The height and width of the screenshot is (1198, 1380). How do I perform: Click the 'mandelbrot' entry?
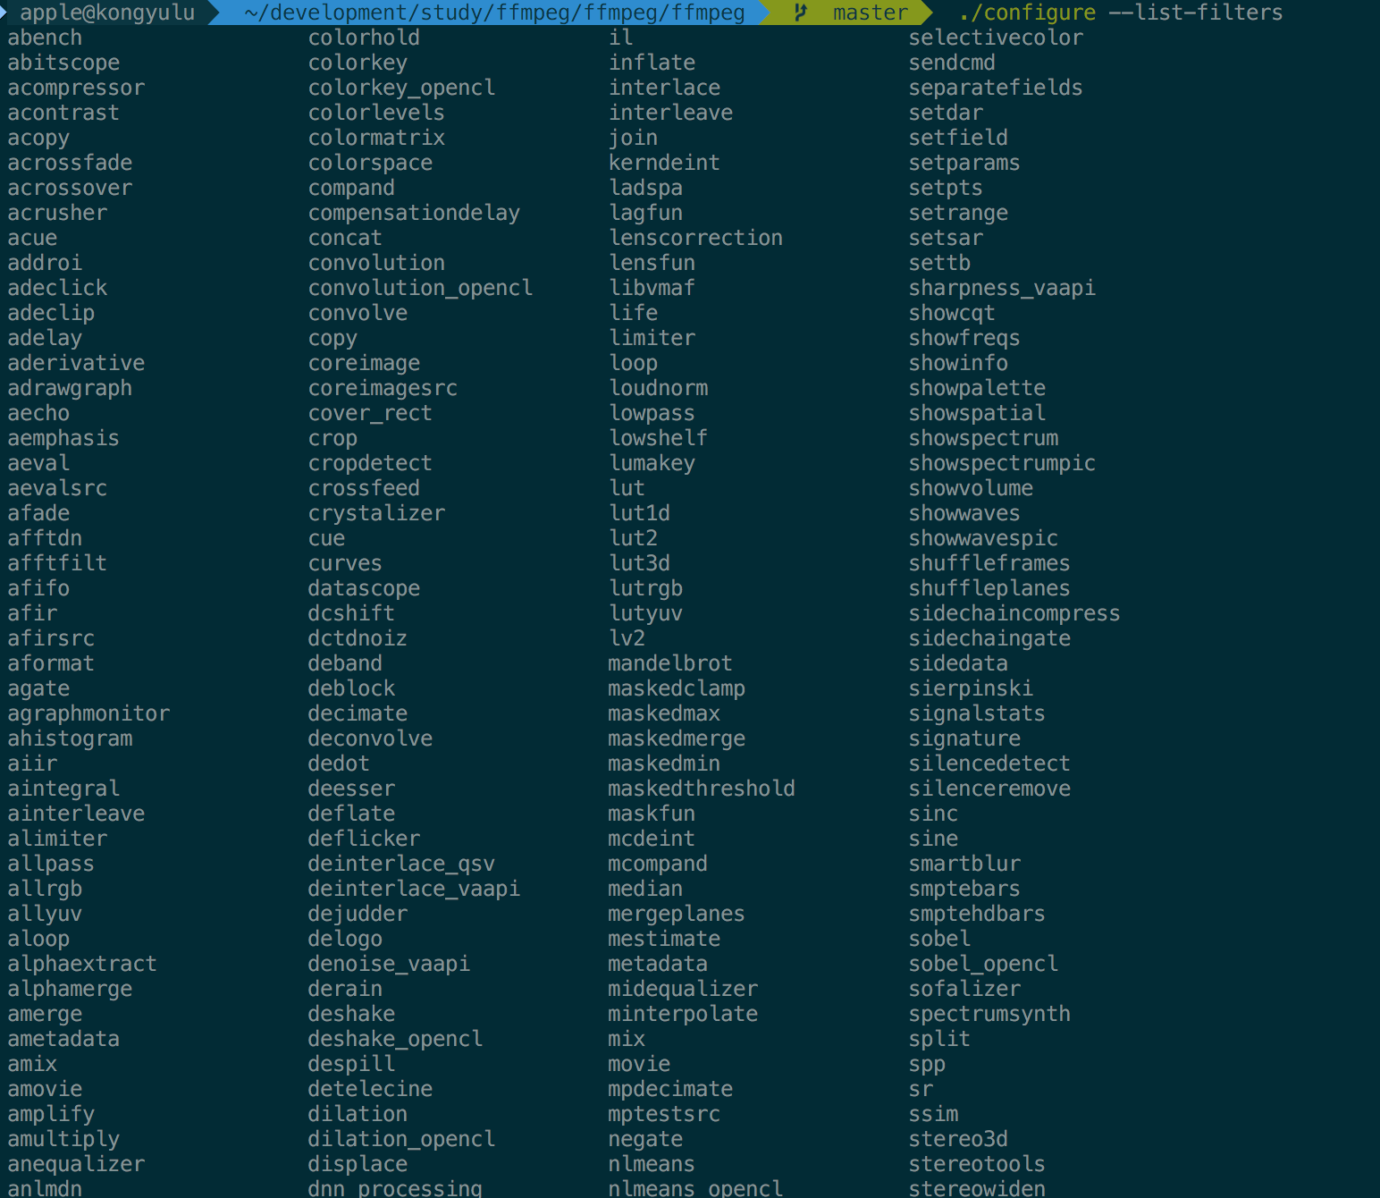click(670, 663)
